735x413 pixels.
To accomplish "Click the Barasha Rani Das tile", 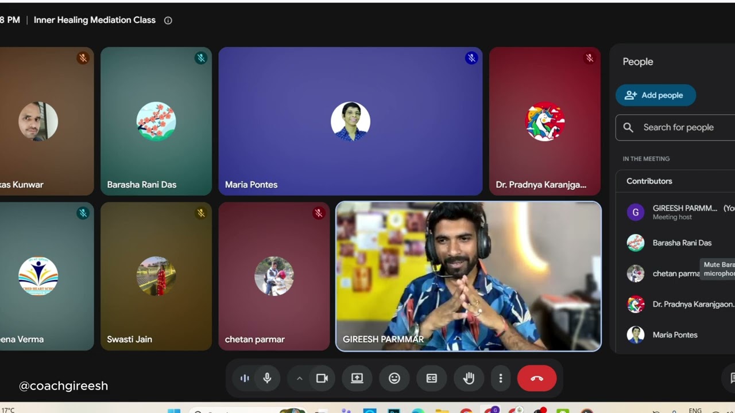I will click(x=156, y=121).
